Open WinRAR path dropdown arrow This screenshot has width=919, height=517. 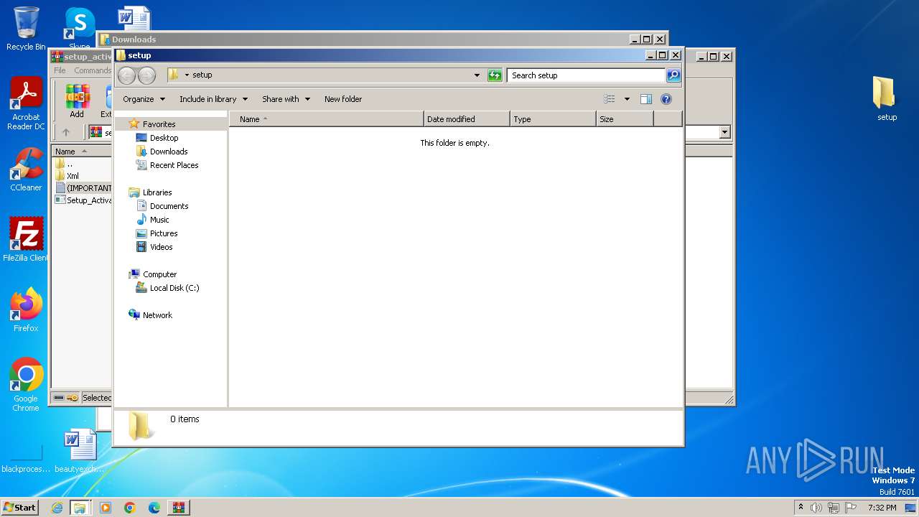click(724, 132)
